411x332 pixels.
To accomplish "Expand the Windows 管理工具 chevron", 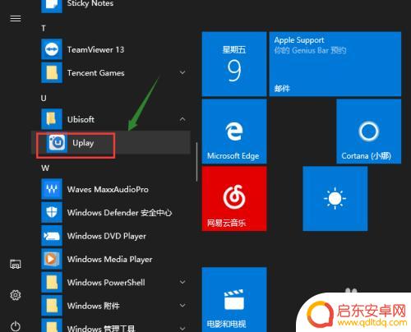I will (182, 328).
